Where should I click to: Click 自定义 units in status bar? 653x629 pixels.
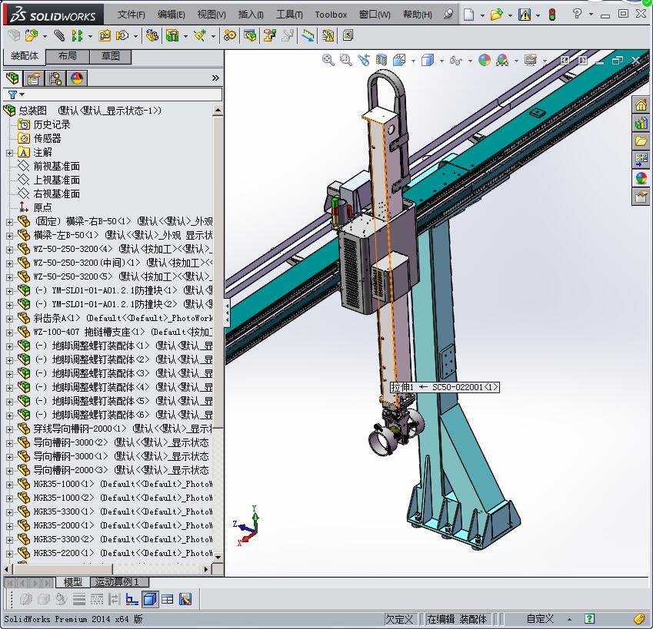point(540,618)
